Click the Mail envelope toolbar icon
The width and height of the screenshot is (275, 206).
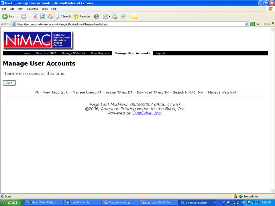tap(105, 17)
